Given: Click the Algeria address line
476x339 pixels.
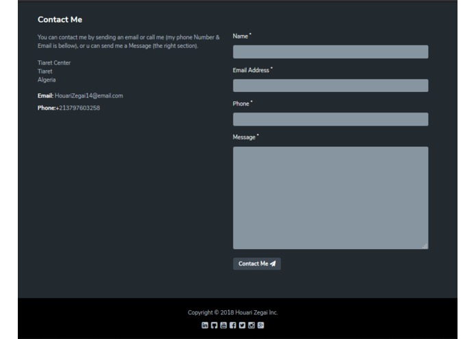Looking at the screenshot, I should (47, 80).
